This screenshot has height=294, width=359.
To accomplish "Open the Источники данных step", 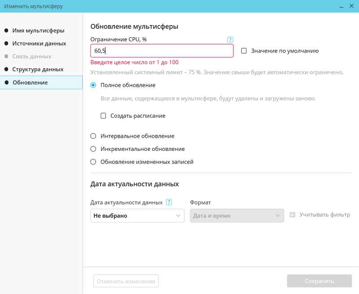I will 39,44.
